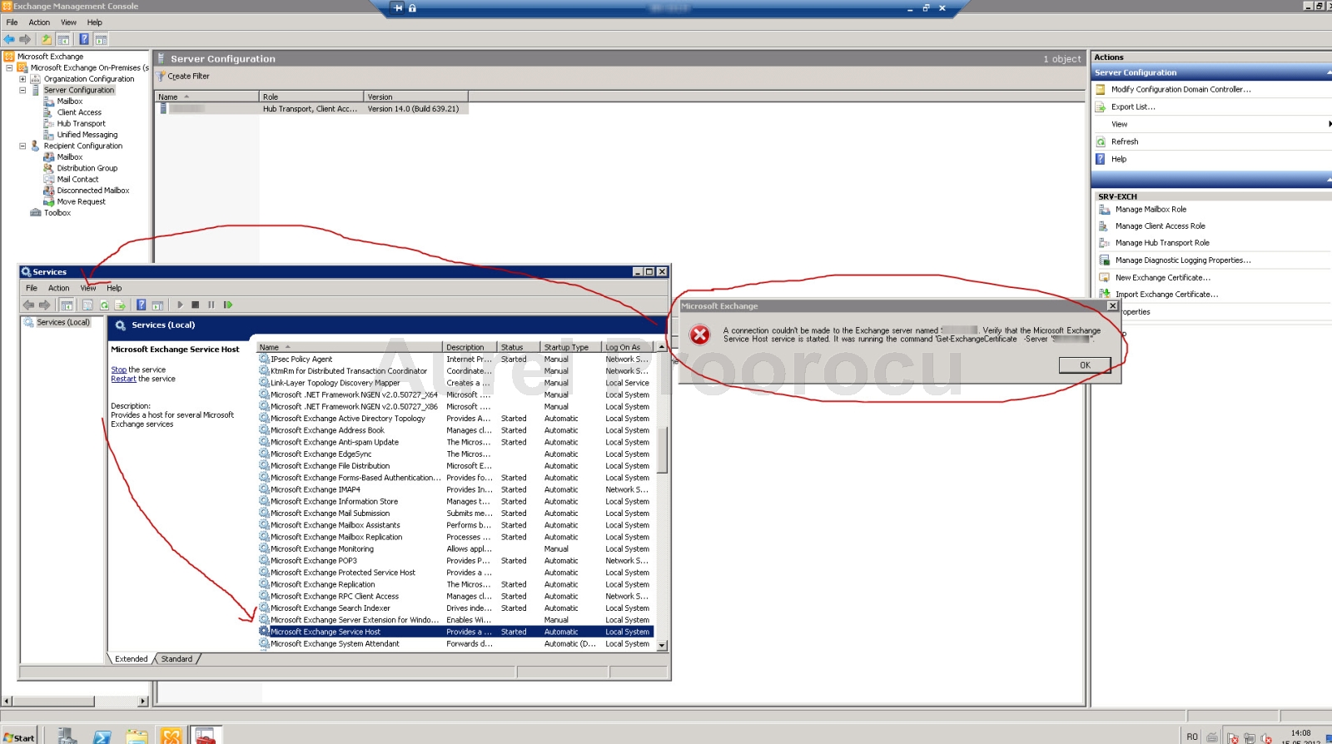Open Manage Mailbox Role action

pos(1151,209)
